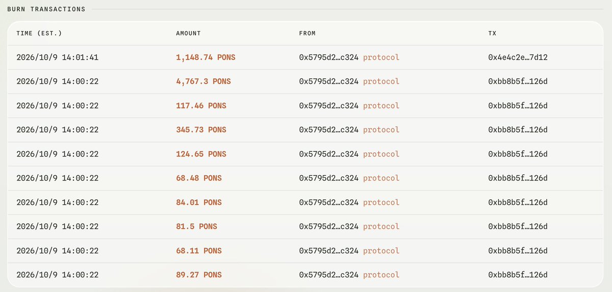Image resolution: width=612 pixels, height=292 pixels.
Task: Click the protocol tag in the 84.01 PONS row
Action: click(x=381, y=202)
